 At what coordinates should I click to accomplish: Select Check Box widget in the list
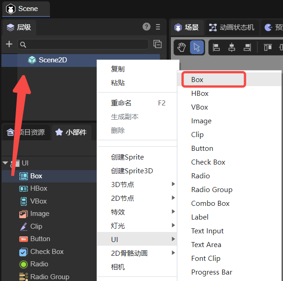46,252
